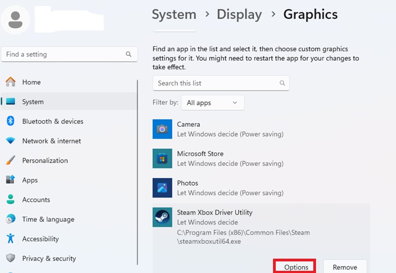Focus the Search this list field
This screenshot has height=273, width=396.
click(221, 83)
